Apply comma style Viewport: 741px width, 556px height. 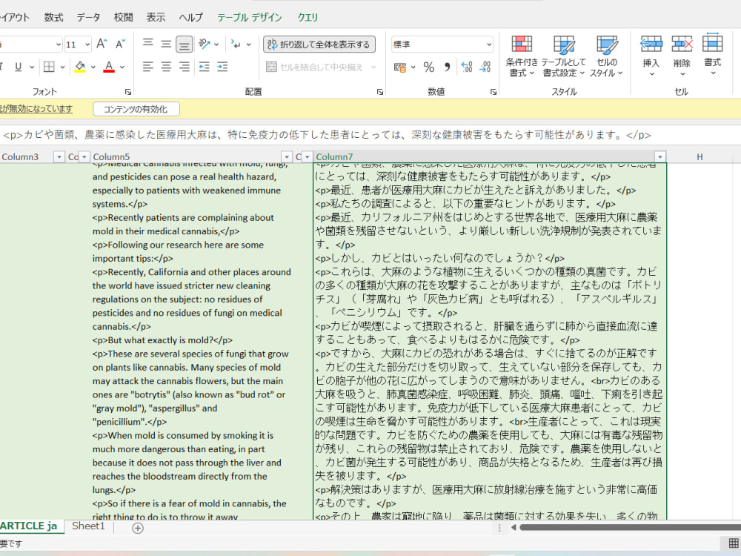tap(447, 67)
